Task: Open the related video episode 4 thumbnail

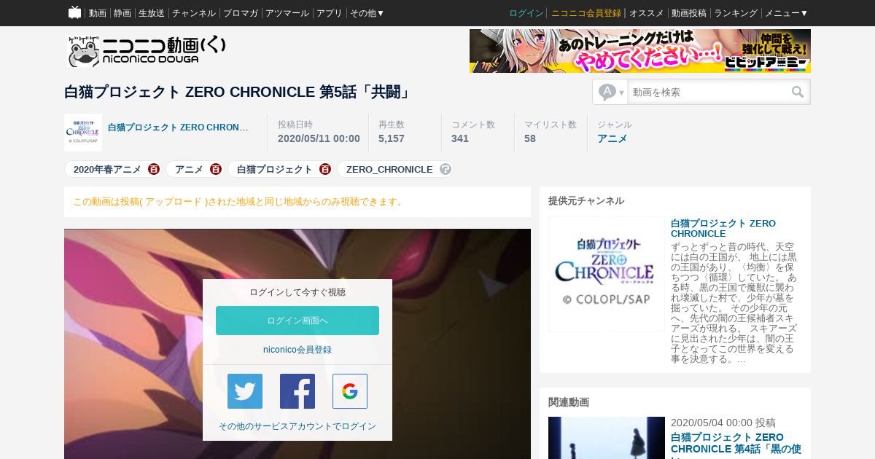Action: 607,438
